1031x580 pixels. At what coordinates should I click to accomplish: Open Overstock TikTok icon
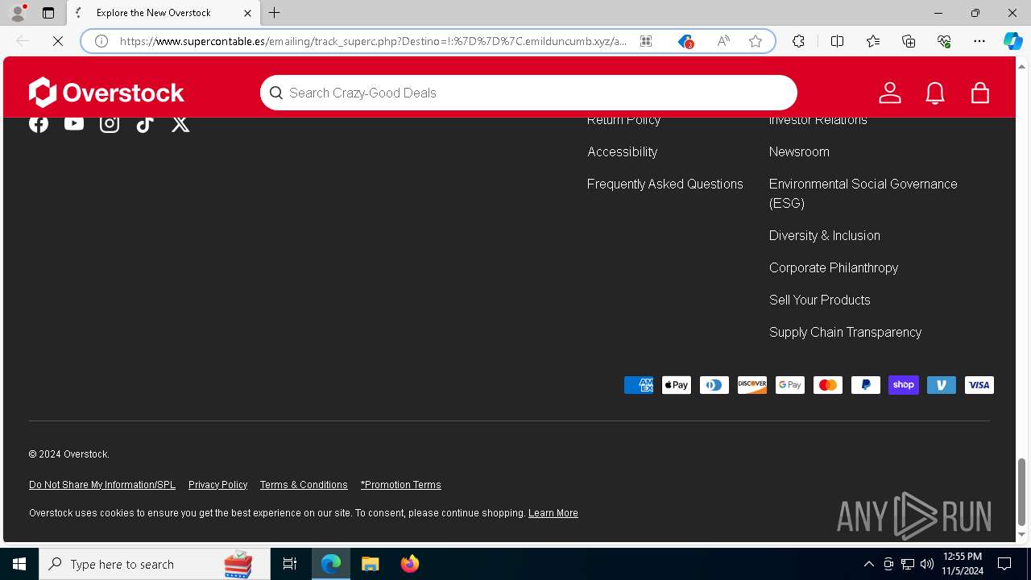pyautogui.click(x=145, y=123)
